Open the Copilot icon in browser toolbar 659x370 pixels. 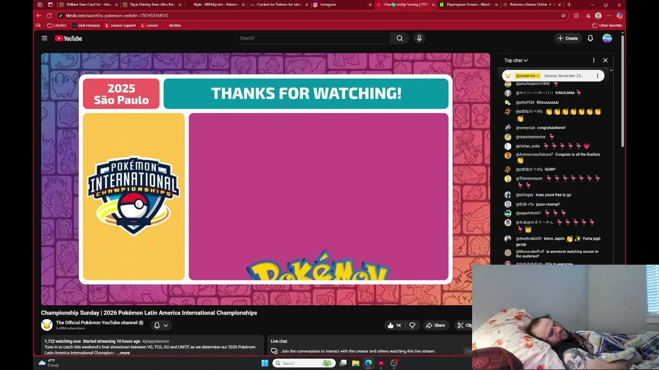point(619,15)
